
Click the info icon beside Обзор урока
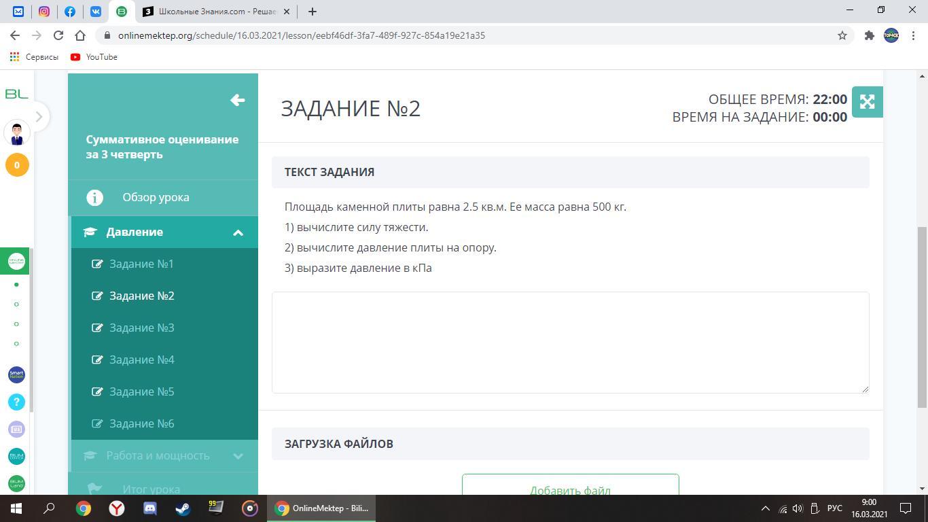coord(94,197)
